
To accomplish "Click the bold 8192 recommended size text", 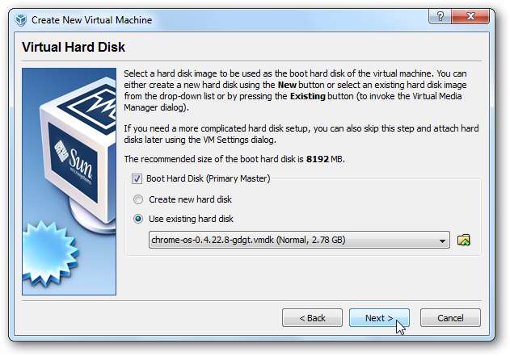I will pyautogui.click(x=318, y=159).
